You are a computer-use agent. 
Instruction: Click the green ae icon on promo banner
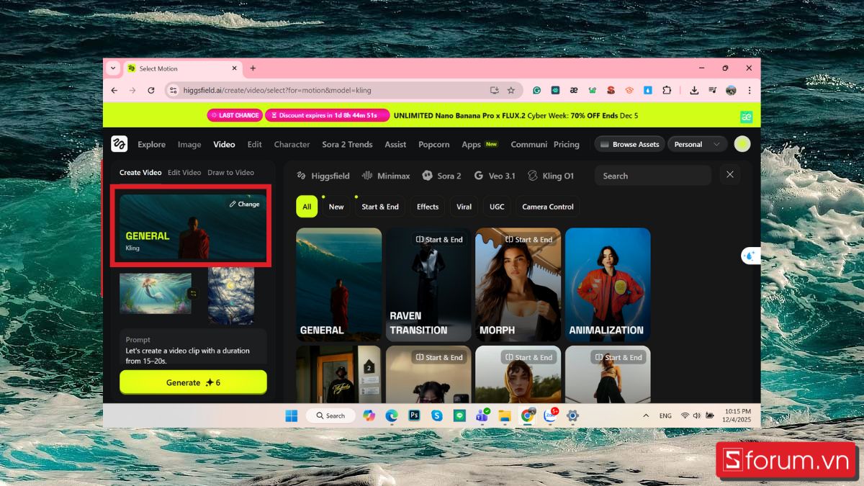(x=747, y=116)
